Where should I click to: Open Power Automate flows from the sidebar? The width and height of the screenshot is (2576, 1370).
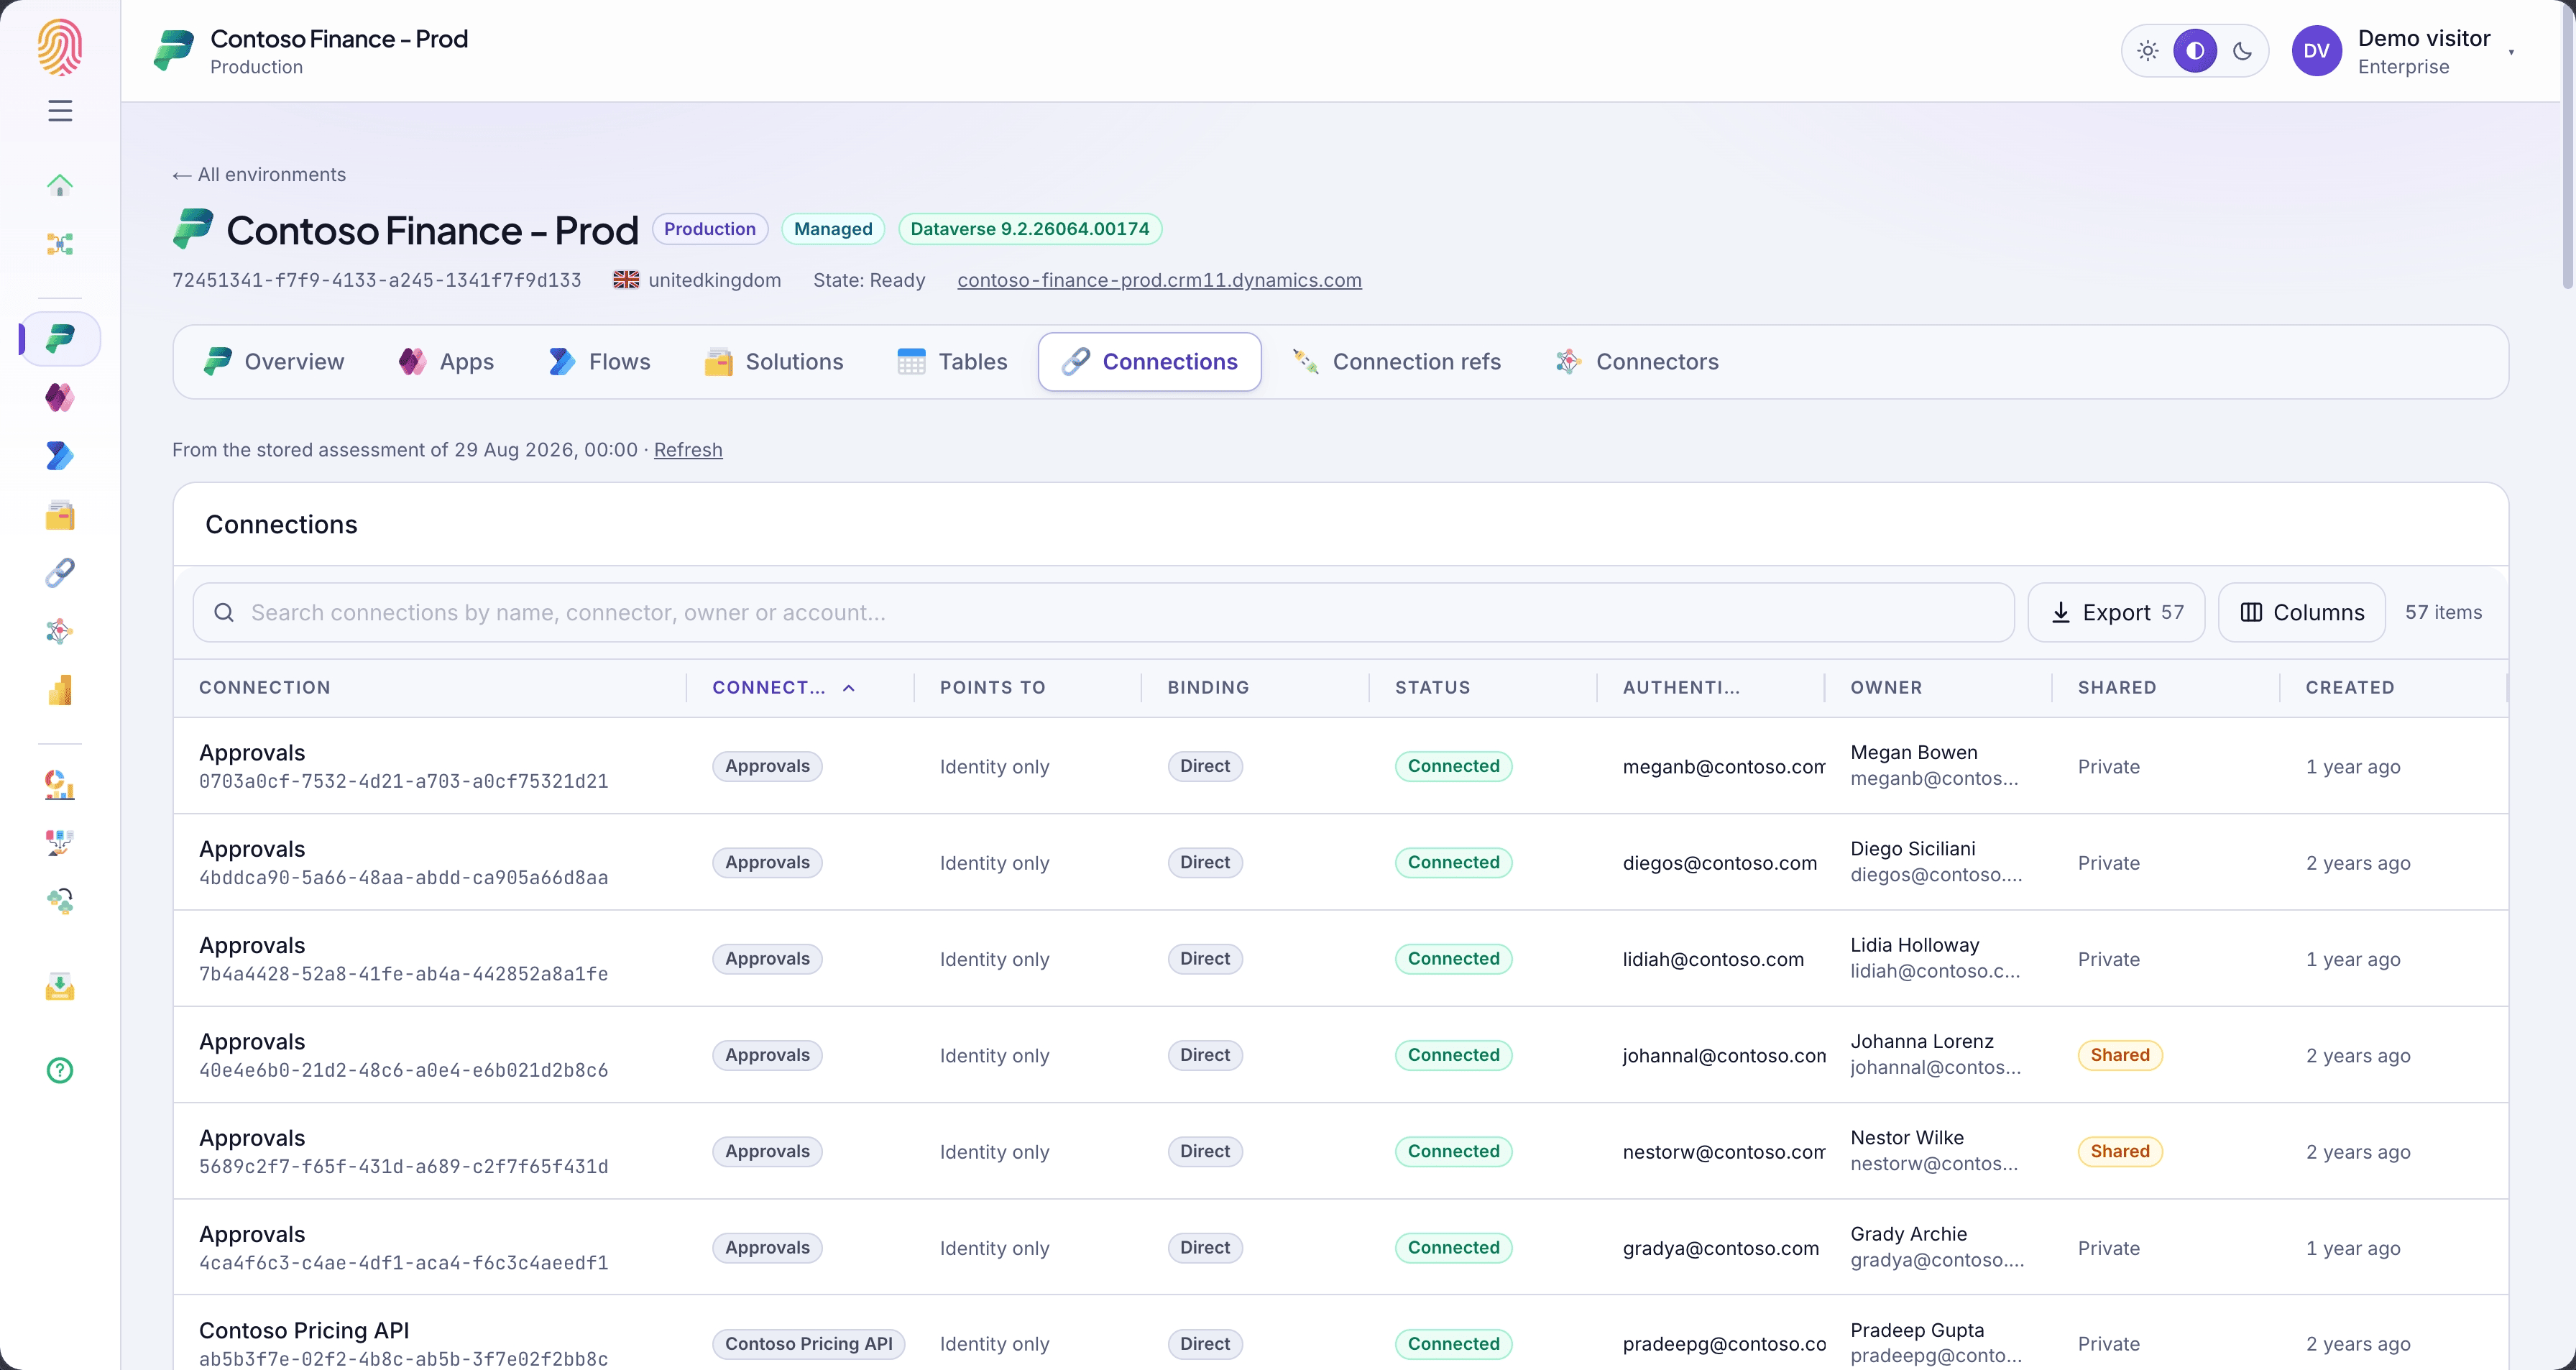coord(60,456)
